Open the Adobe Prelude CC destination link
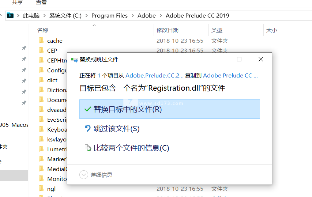 230,76
